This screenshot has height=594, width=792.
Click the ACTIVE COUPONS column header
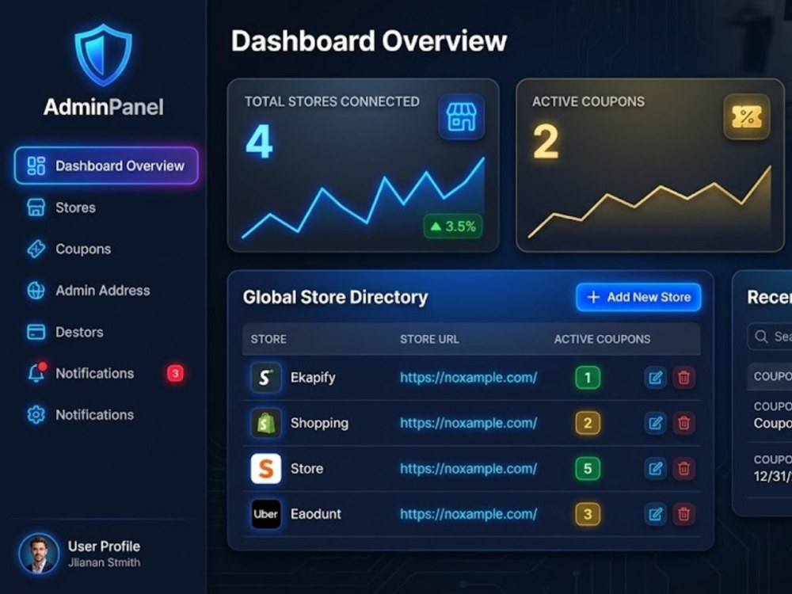[x=602, y=339]
